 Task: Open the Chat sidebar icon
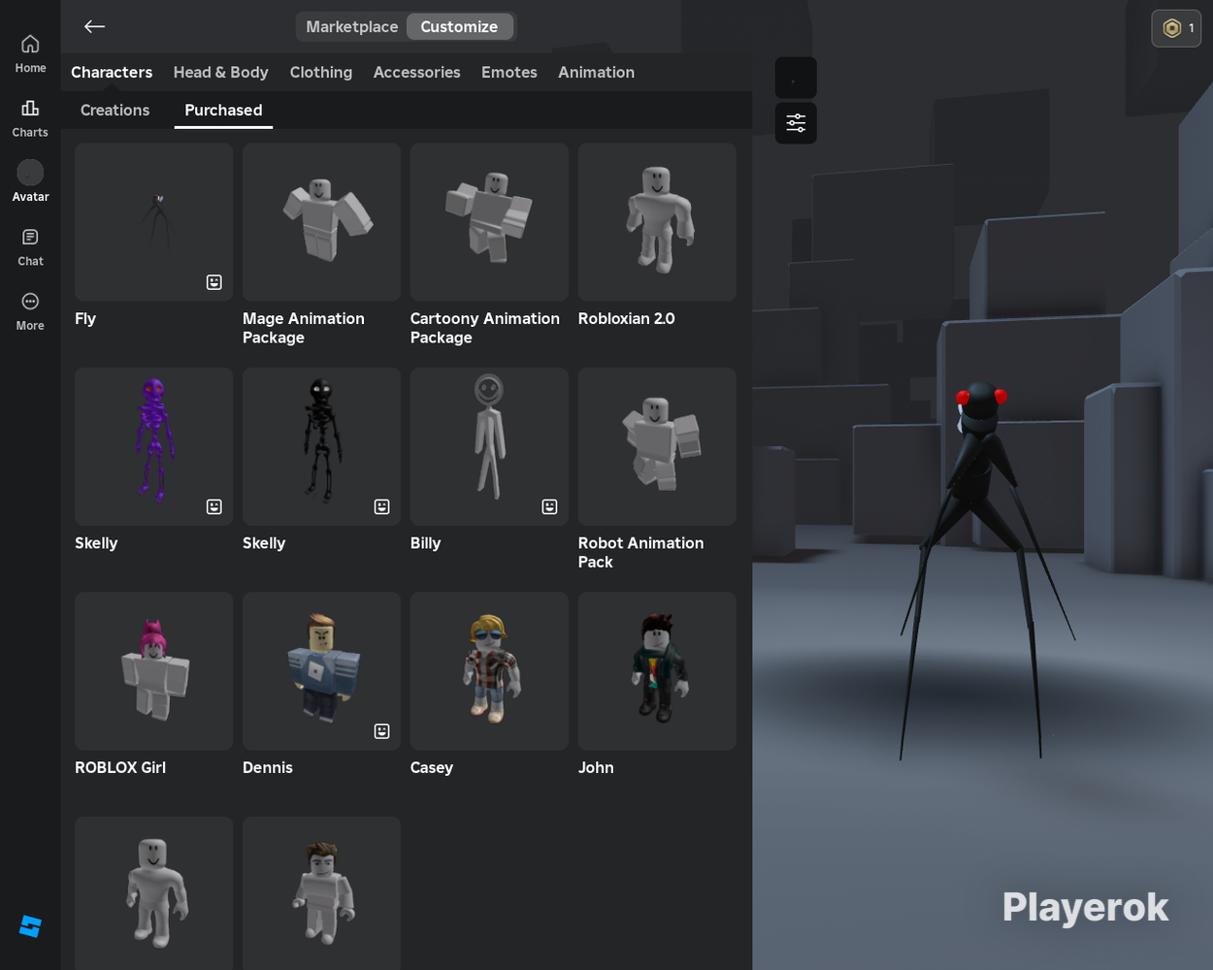[30, 238]
